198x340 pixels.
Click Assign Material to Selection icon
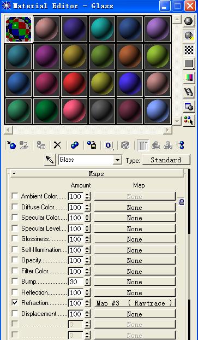pyautogui.click(x=41, y=145)
